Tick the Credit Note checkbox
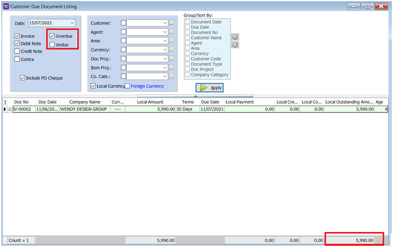Image resolution: width=393 pixels, height=247 pixels. click(17, 51)
